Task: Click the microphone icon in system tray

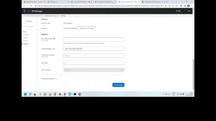Action: point(169,94)
